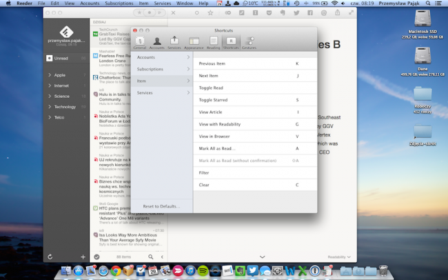Image resolution: width=448 pixels, height=280 pixels.
Task: Select View with Readability shortcut row
Action: point(255,124)
